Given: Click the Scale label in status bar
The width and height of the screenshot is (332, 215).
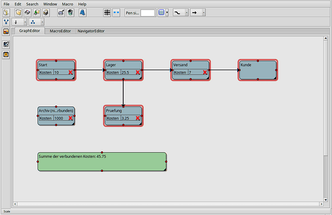Looking at the screenshot, I should point(7,212).
